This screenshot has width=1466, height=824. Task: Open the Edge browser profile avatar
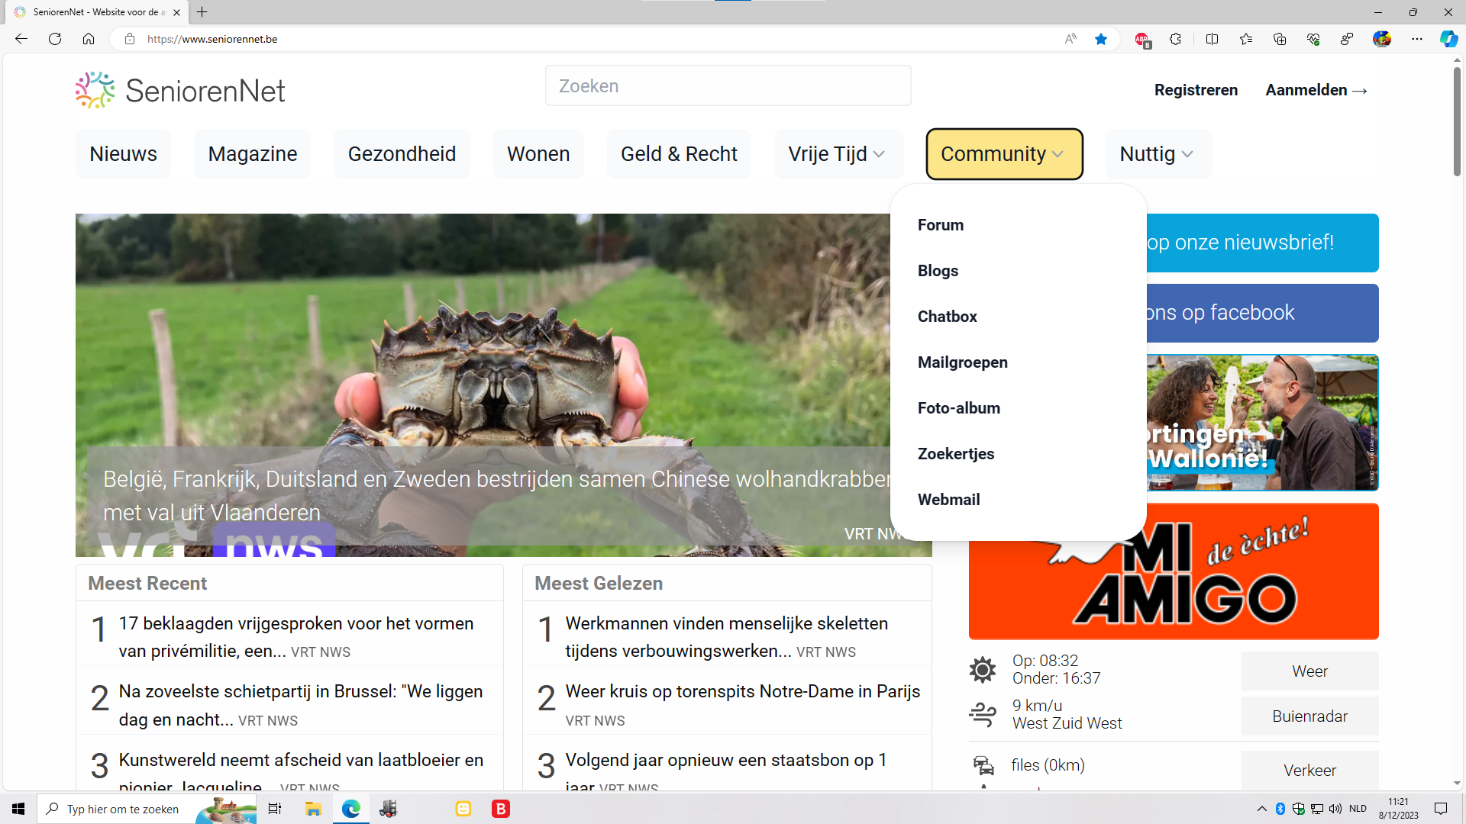1382,39
